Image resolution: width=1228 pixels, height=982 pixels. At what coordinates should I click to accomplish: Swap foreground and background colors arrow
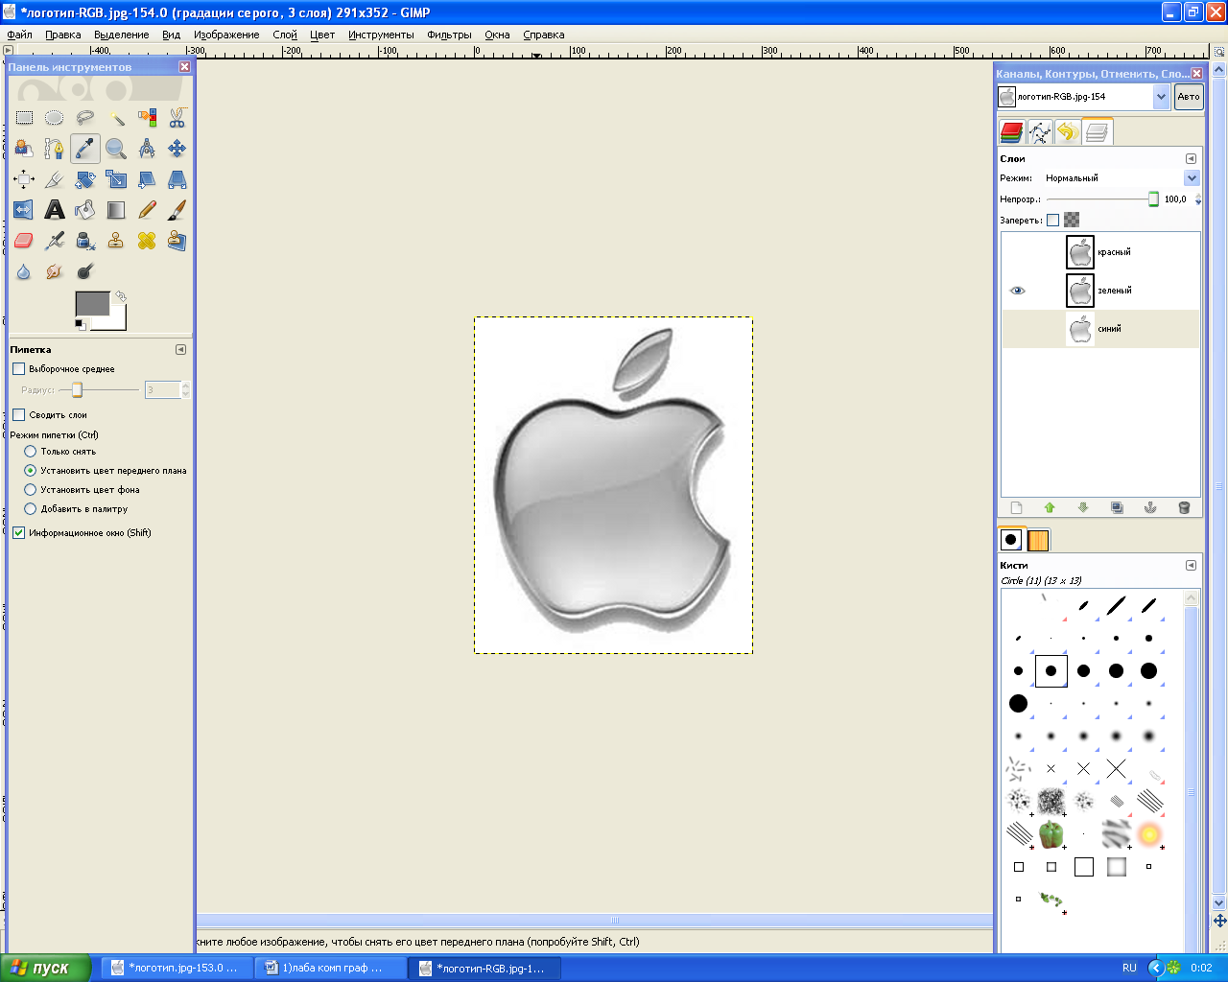120,297
